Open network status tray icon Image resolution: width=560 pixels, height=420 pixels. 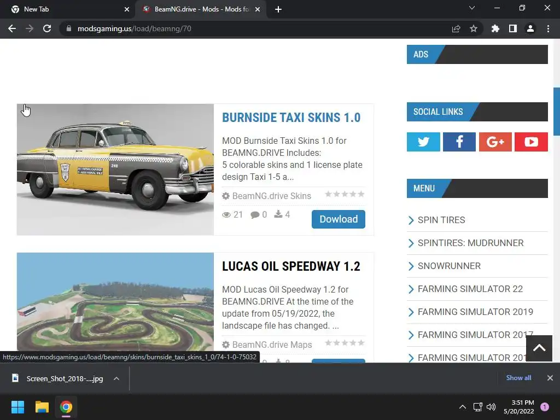[477, 407]
